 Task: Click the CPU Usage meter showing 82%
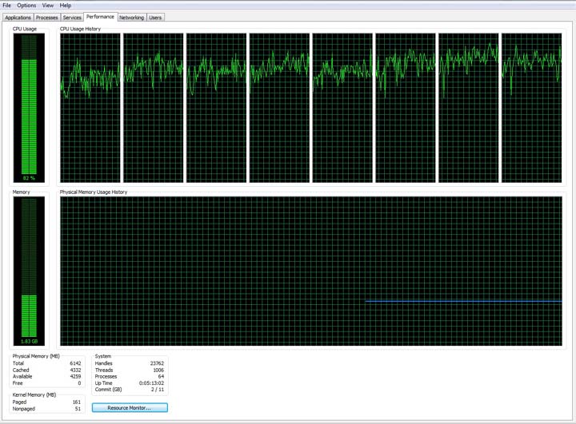[x=30, y=108]
